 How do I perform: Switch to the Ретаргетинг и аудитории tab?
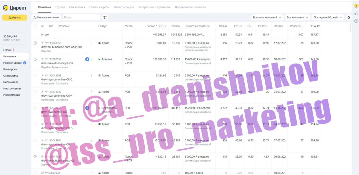click(x=154, y=7)
